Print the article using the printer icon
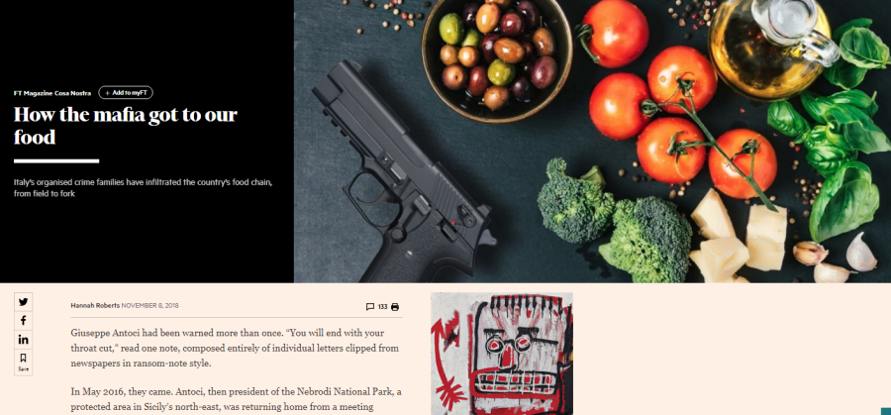891x415 pixels. (x=395, y=307)
